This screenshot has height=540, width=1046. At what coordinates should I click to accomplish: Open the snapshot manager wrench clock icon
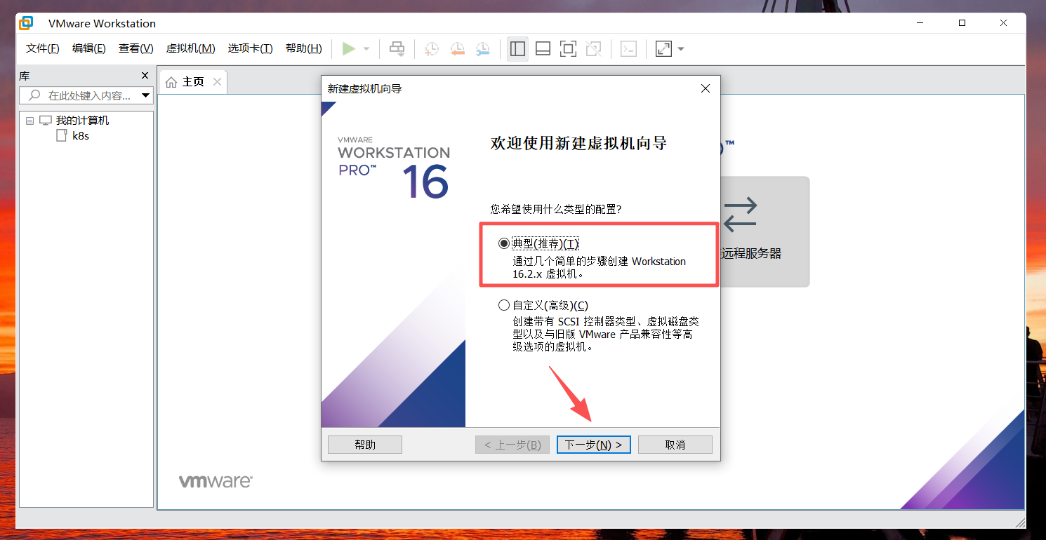(482, 48)
